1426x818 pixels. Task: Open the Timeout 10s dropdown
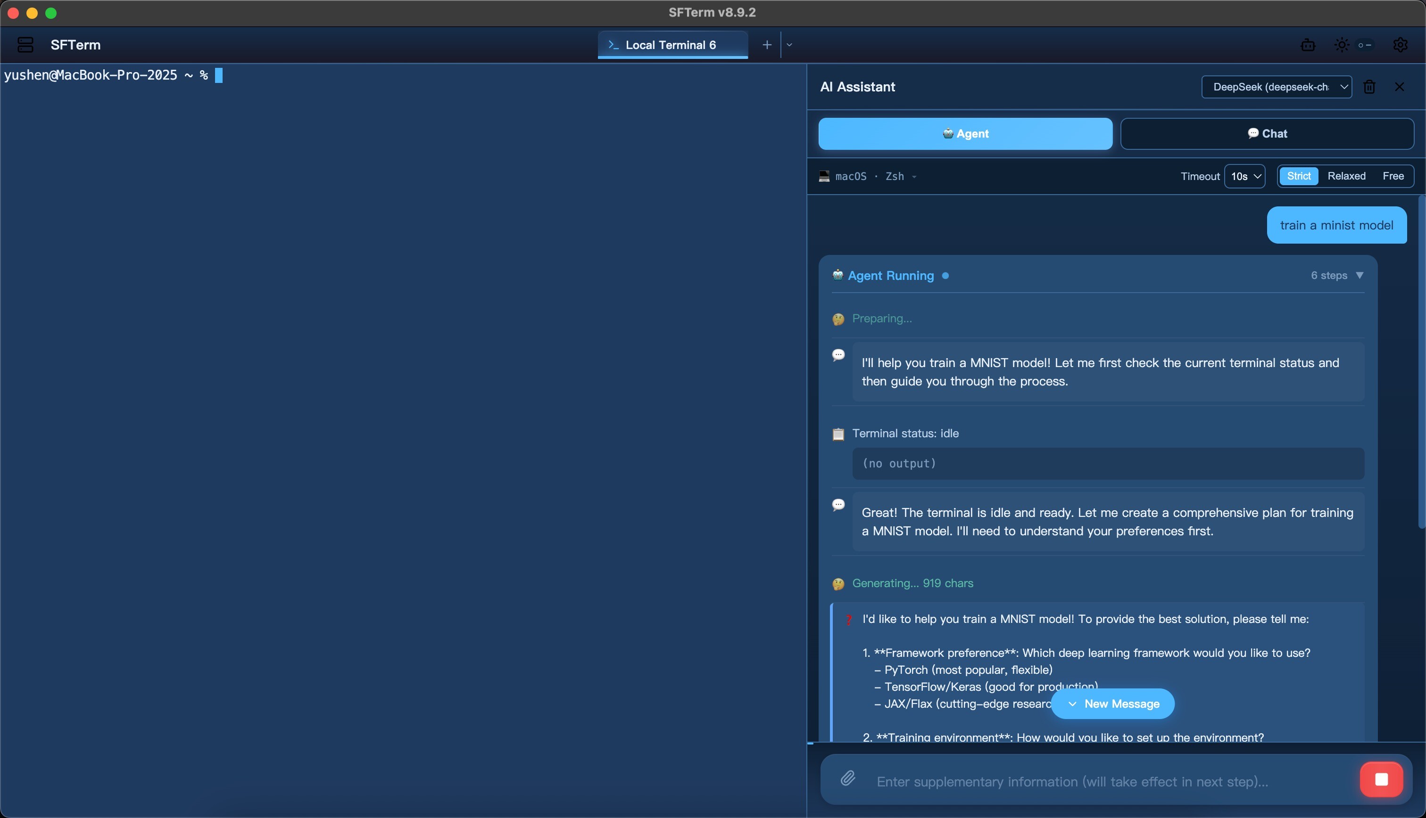pos(1244,176)
